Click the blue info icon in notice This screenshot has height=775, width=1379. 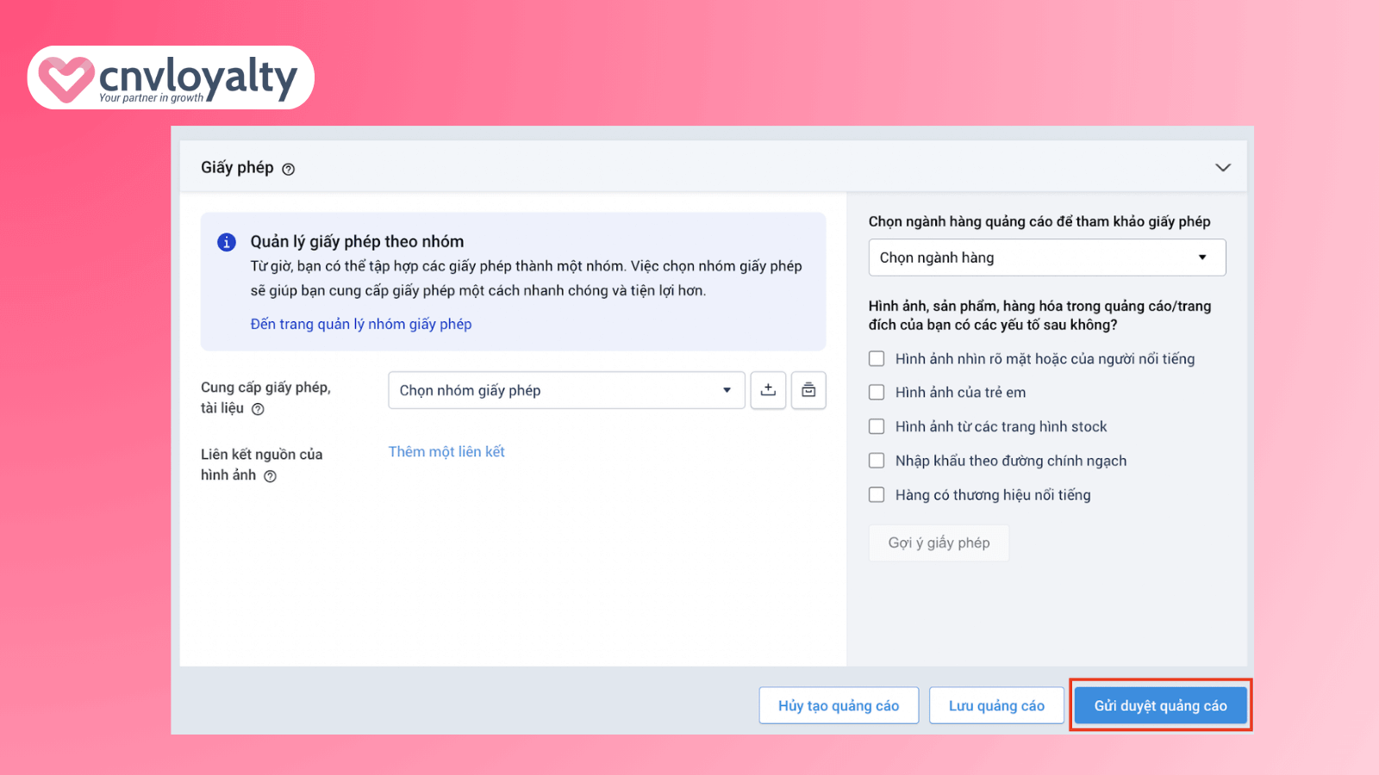click(227, 242)
